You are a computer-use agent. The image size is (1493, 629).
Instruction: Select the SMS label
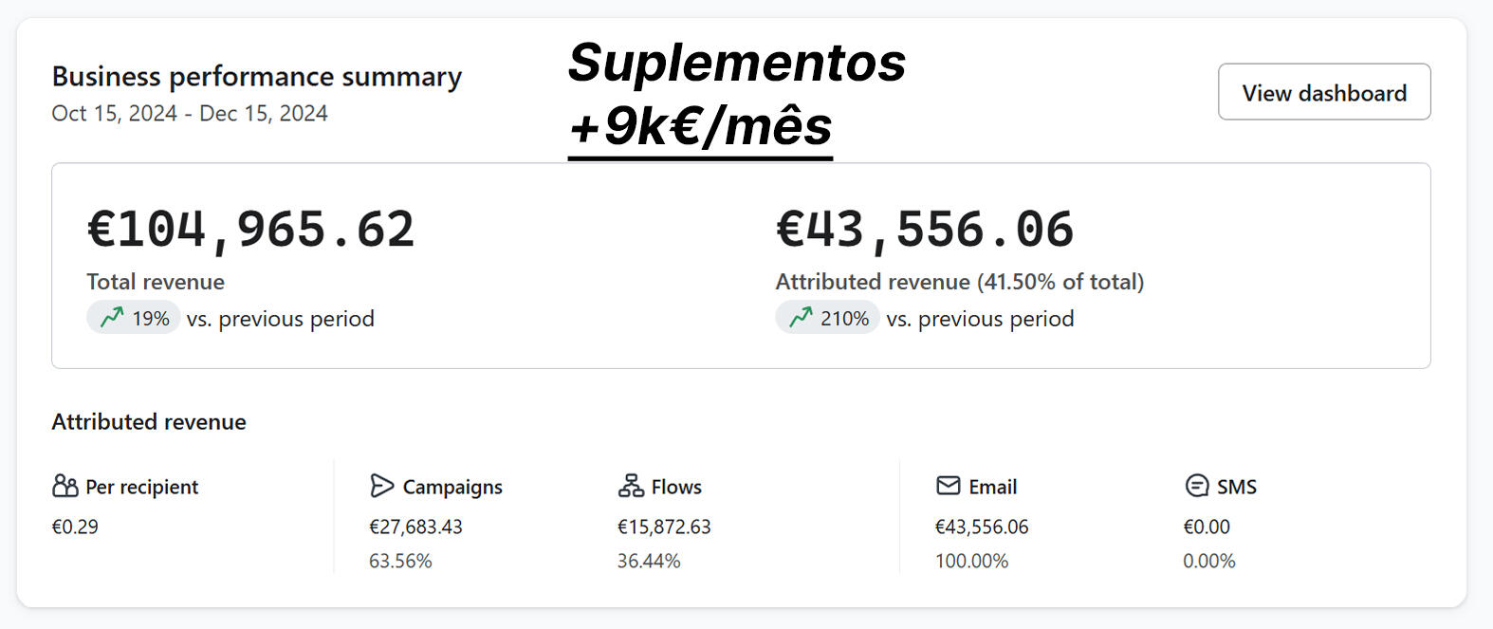[1236, 488]
